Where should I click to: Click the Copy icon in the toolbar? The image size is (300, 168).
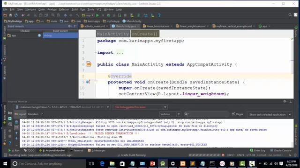click(x=41, y=15)
